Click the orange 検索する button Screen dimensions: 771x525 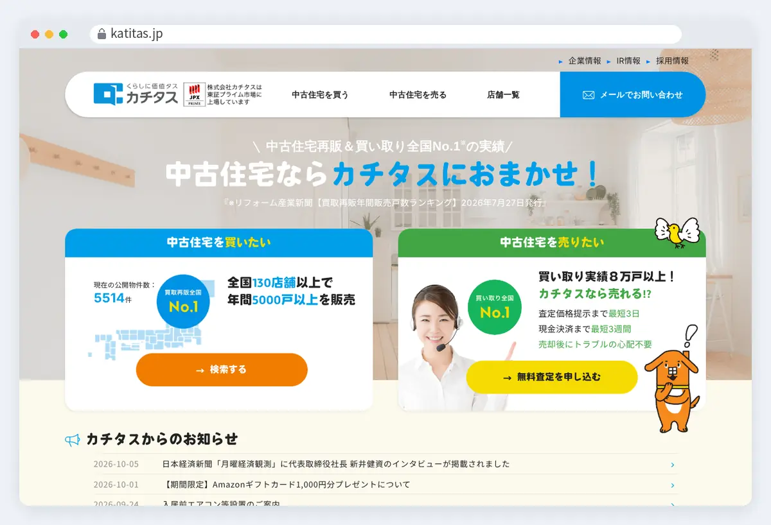222,370
